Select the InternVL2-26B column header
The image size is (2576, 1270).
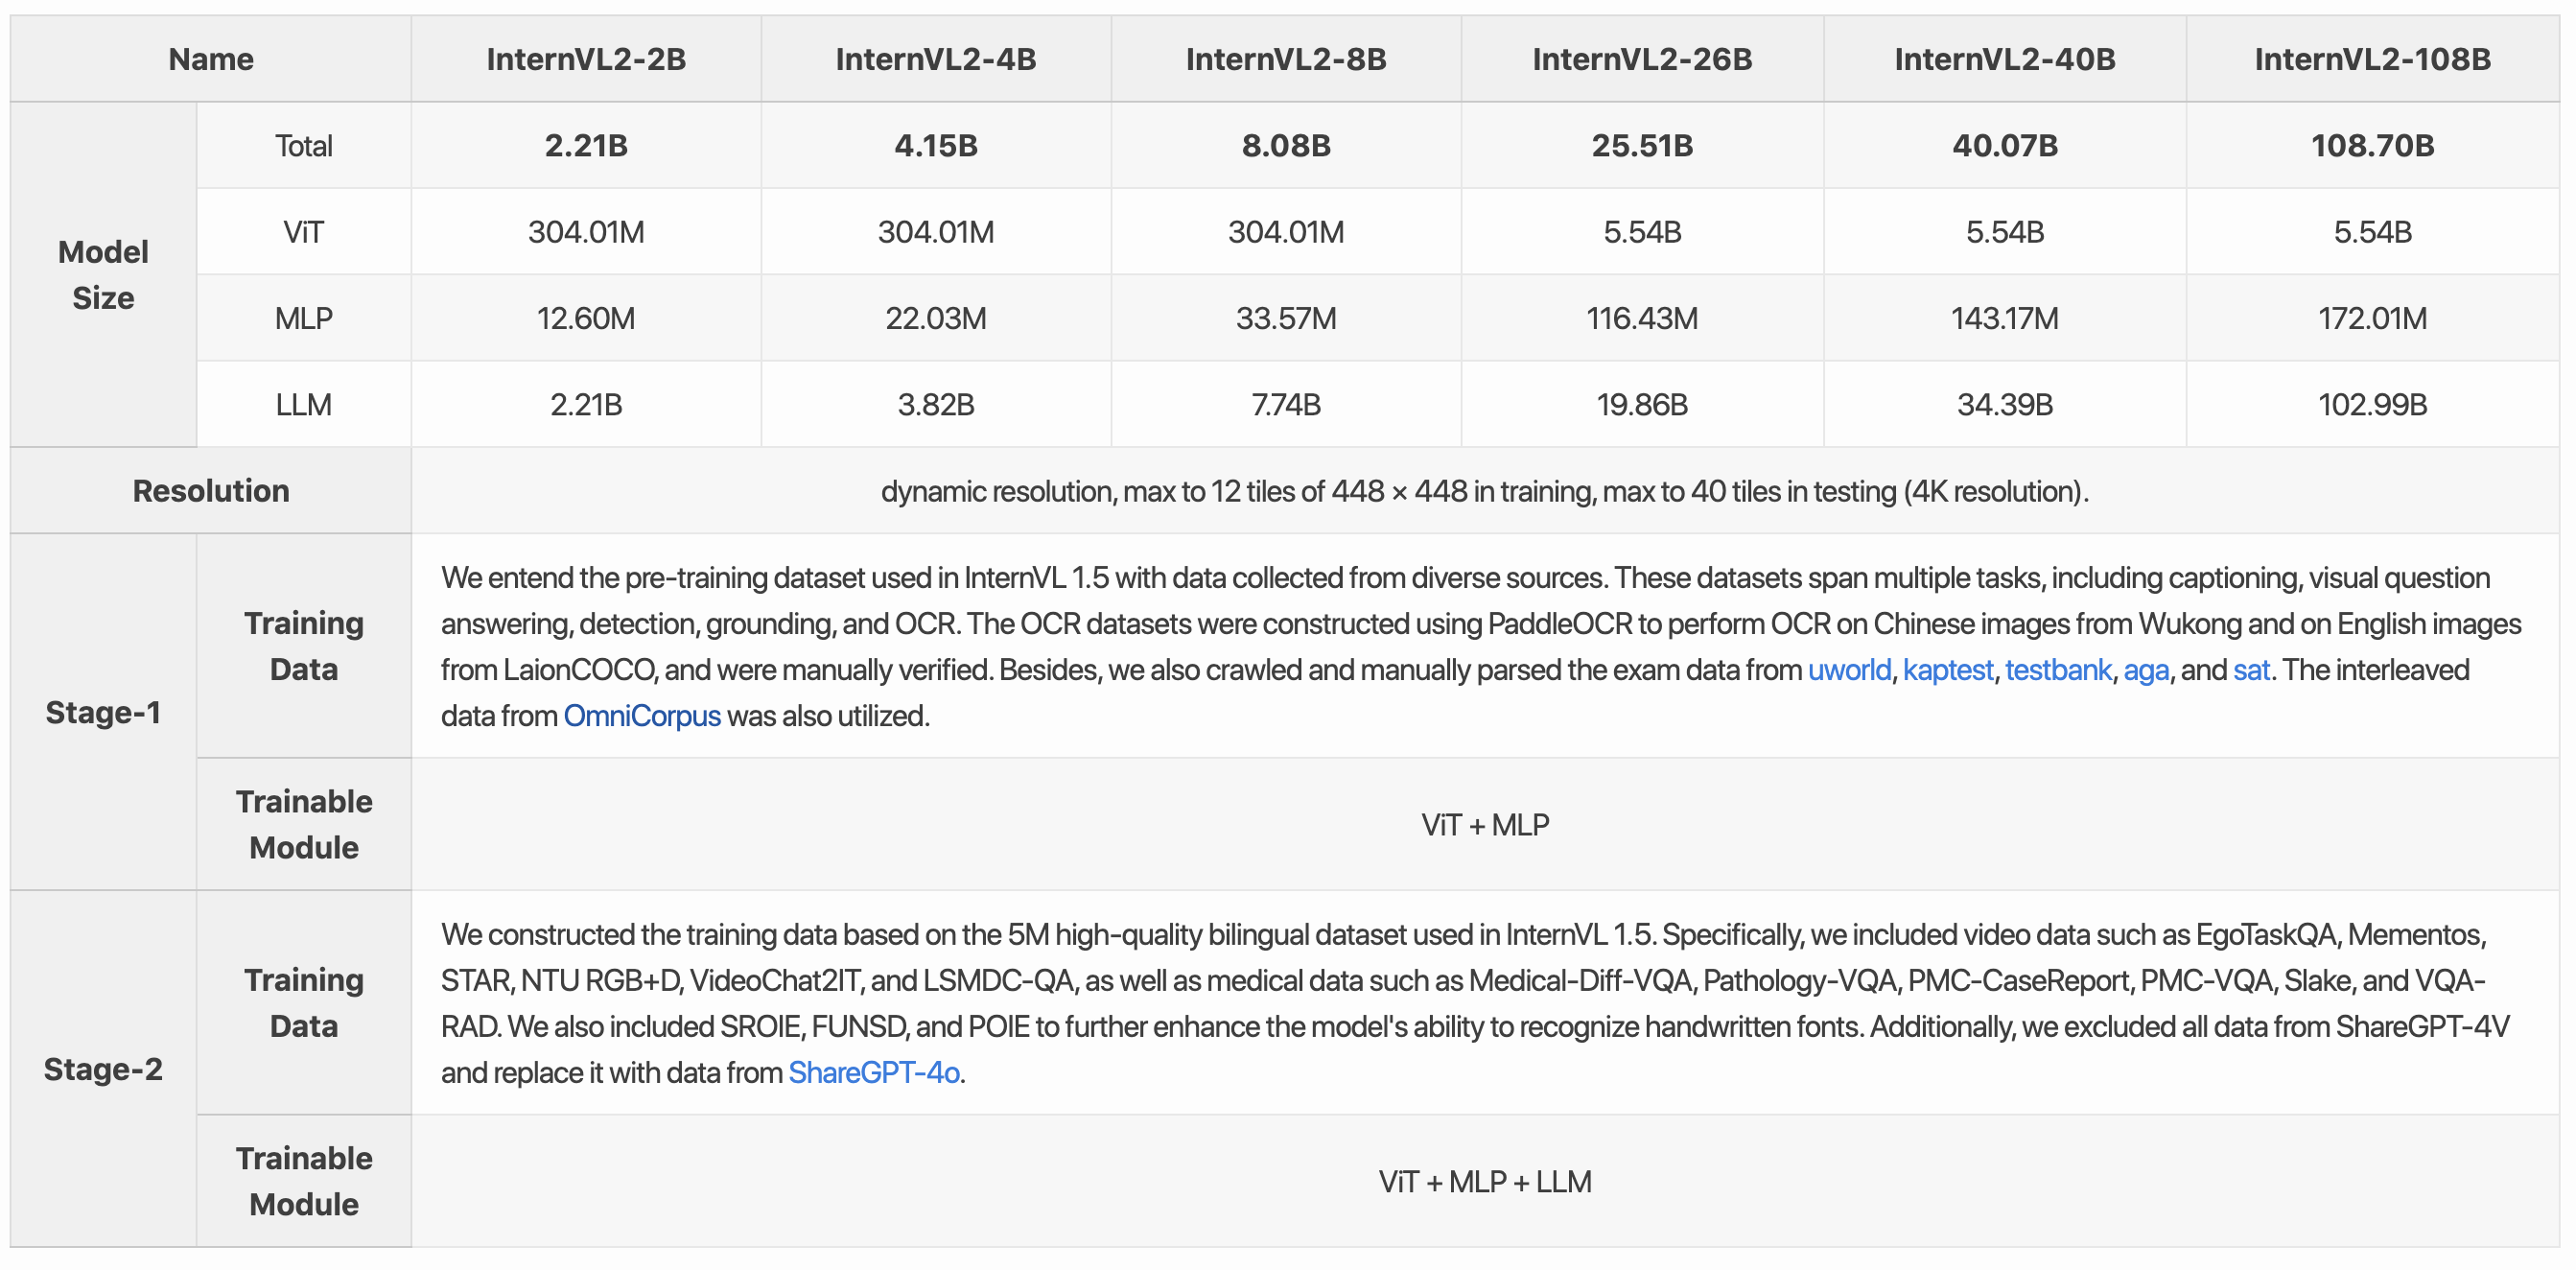pyautogui.click(x=1641, y=59)
